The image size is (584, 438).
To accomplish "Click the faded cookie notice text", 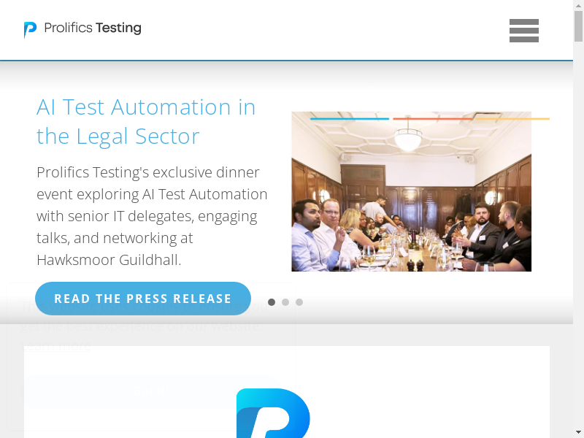I will click(x=145, y=316).
